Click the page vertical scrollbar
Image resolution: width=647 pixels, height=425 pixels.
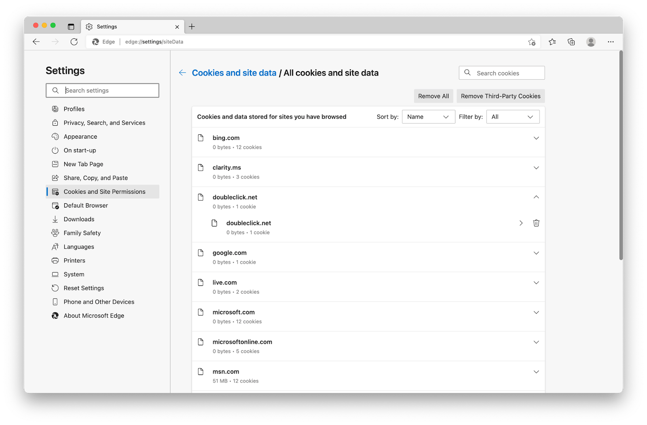click(621, 155)
